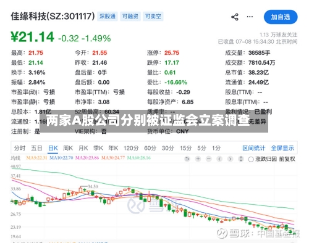Click the MA5:22.31 indicator label
The image size is (309, 243).
coord(36,158)
